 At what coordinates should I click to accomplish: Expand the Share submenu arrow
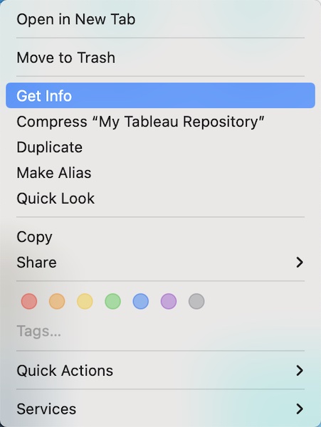click(300, 262)
